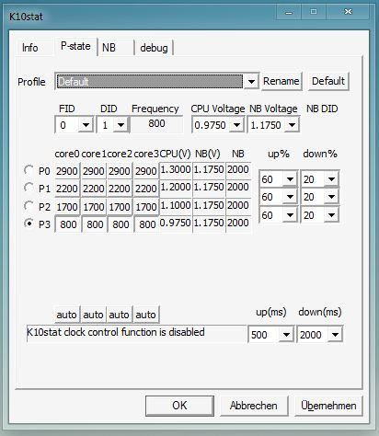
Task: Click P1 core0 2200 button
Action: 67,189
